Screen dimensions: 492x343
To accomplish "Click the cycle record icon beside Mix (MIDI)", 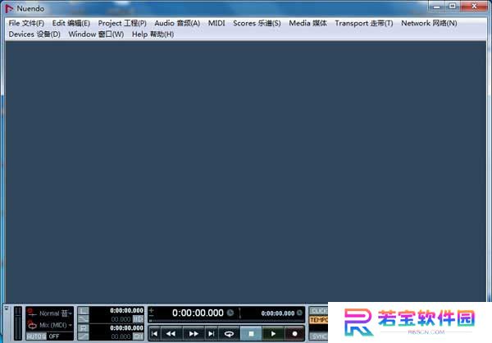I will coord(32,325).
